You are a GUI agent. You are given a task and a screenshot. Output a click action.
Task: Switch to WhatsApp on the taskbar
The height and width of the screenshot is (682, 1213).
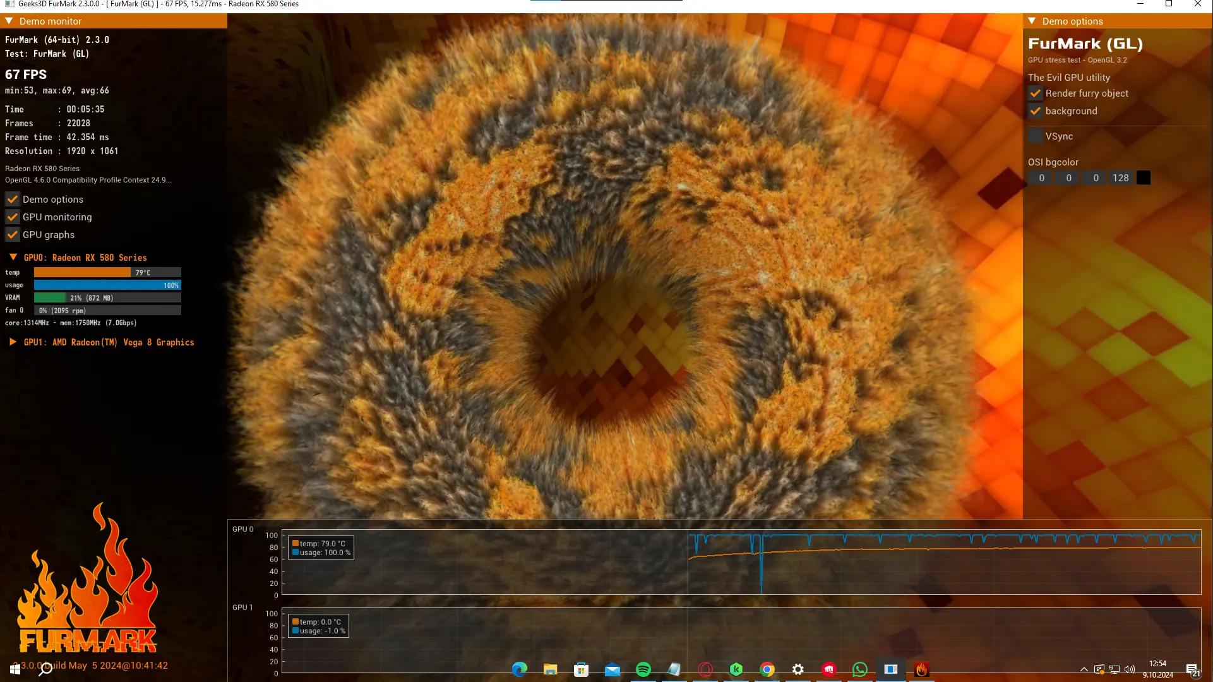pyautogui.click(x=860, y=669)
